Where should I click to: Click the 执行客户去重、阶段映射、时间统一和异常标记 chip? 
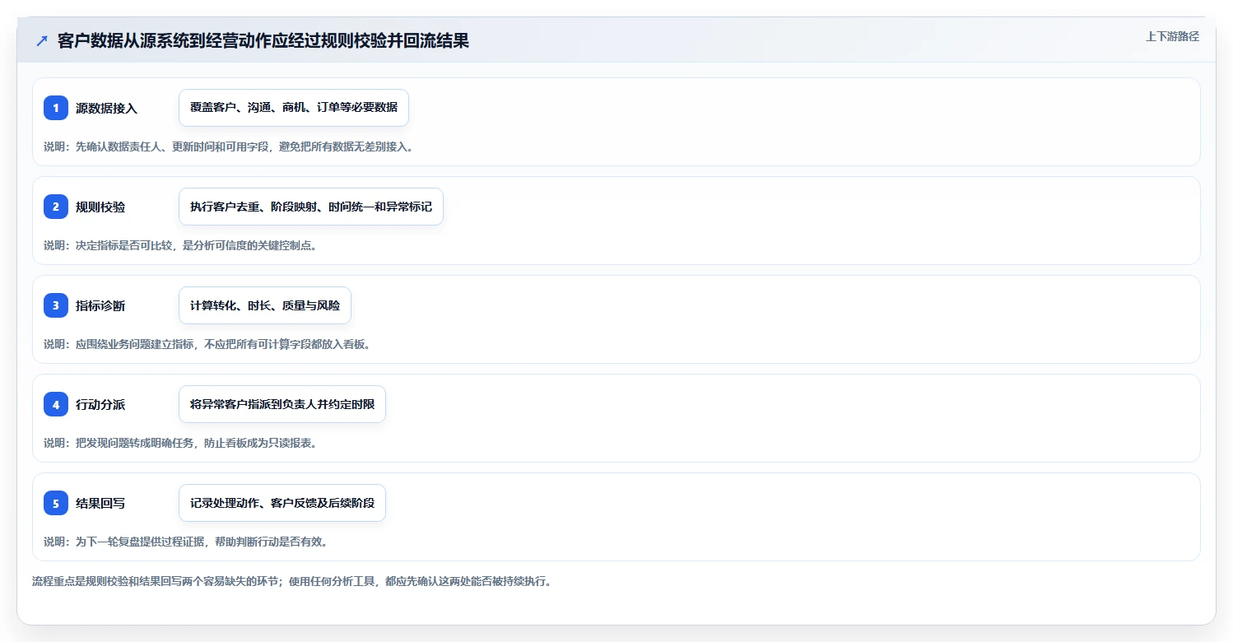(311, 207)
